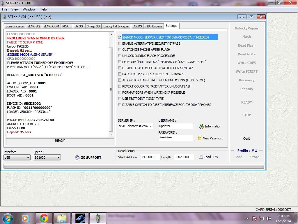Click the Unlock/Repair button

(246, 28)
